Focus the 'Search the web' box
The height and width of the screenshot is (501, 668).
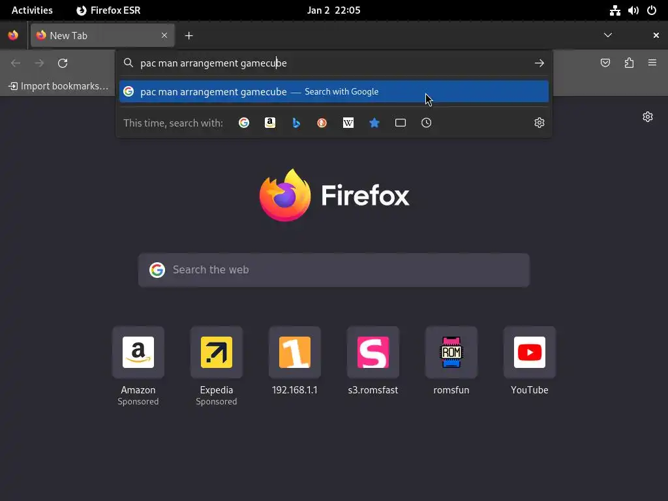click(333, 270)
